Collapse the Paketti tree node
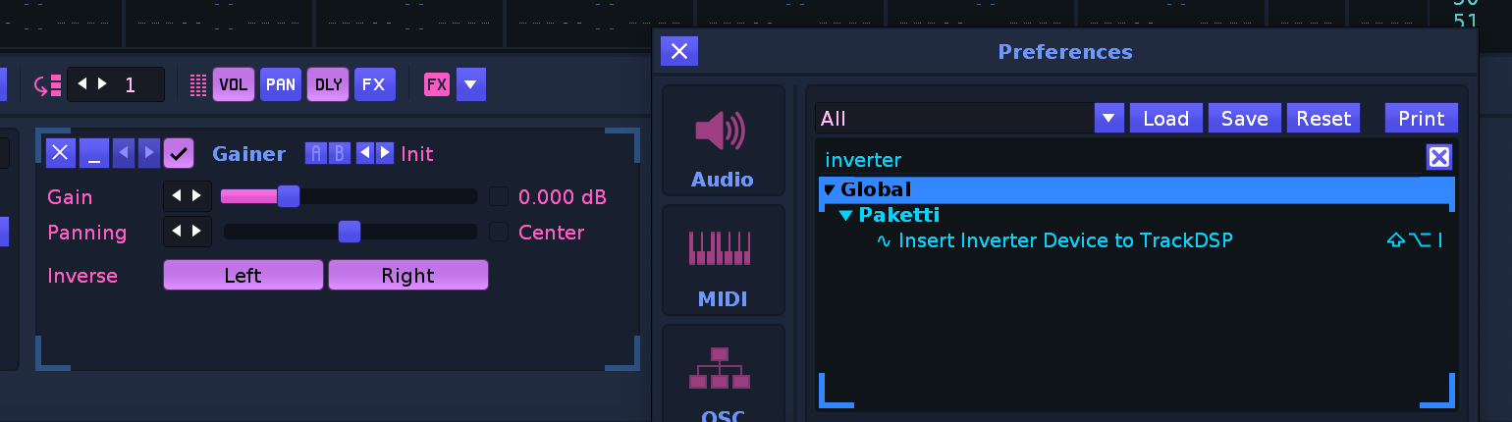The image size is (1512, 422). pos(846,215)
